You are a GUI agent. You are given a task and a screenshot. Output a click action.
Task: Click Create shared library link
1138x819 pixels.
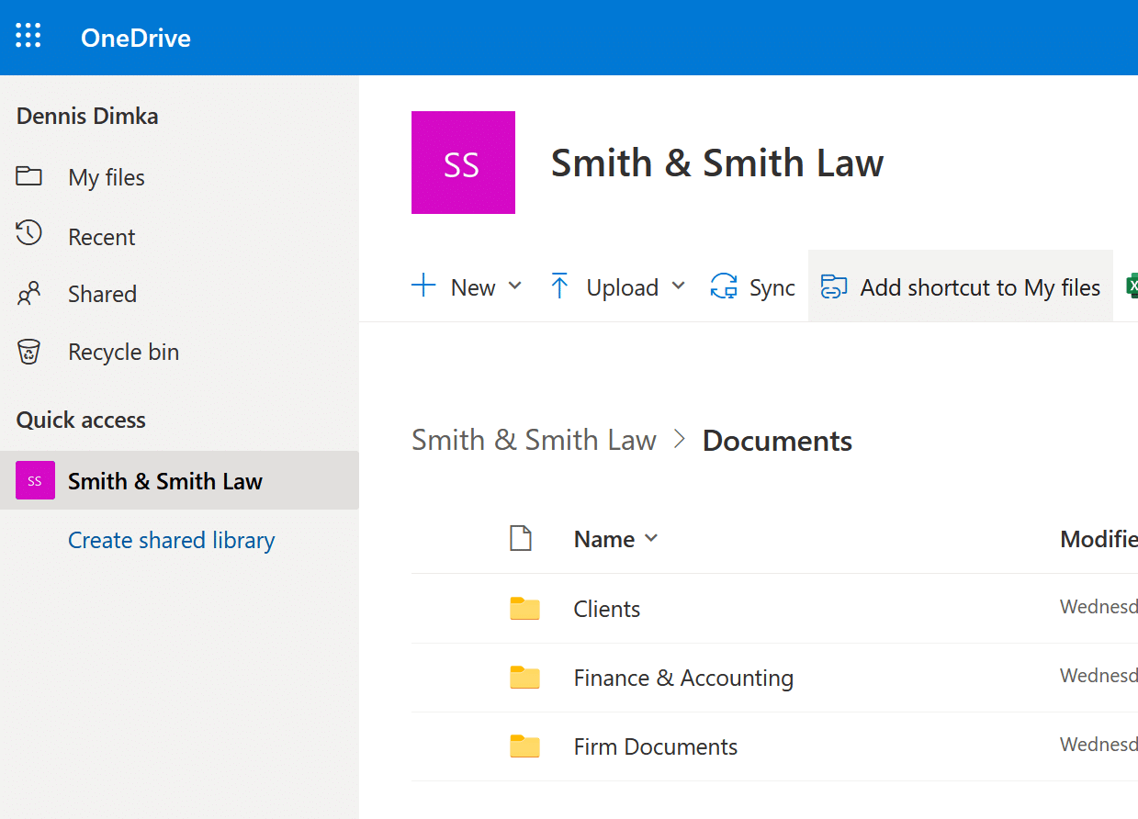pyautogui.click(x=172, y=540)
